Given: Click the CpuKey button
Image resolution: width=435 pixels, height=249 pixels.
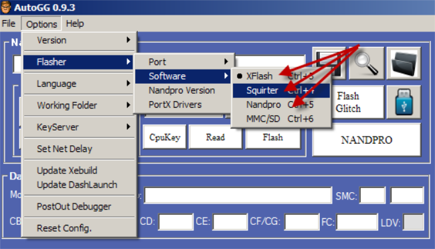Looking at the screenshot, I should pos(165,137).
